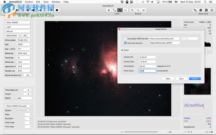Open the 6000x4000 resolution dropdown

(x=13, y=36)
